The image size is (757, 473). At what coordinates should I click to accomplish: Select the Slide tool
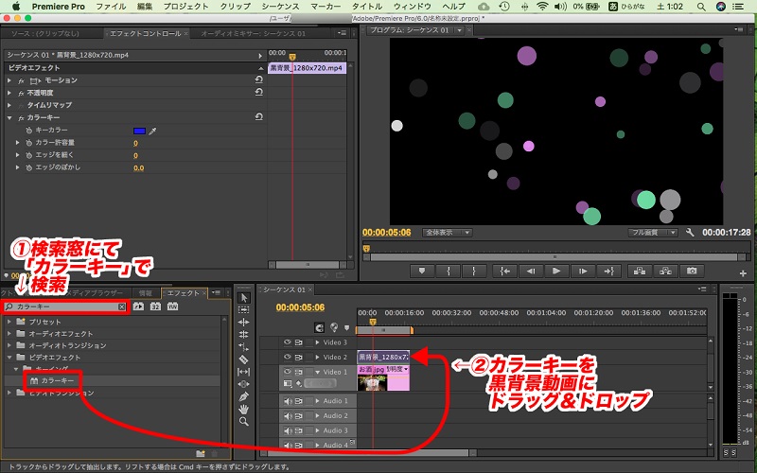tap(244, 384)
